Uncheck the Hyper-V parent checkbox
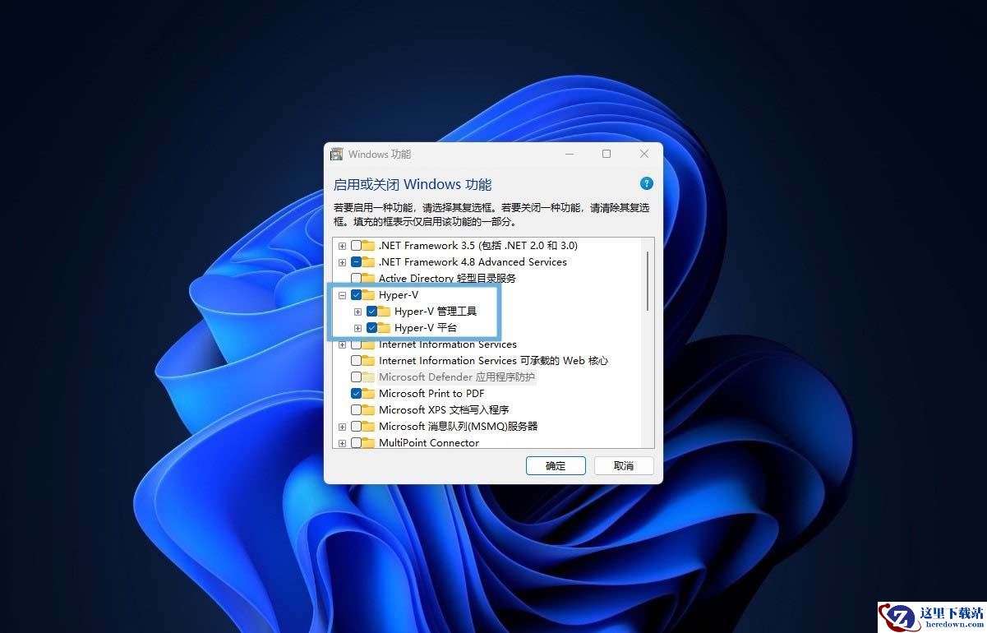Screen dimensions: 987x633 point(356,294)
